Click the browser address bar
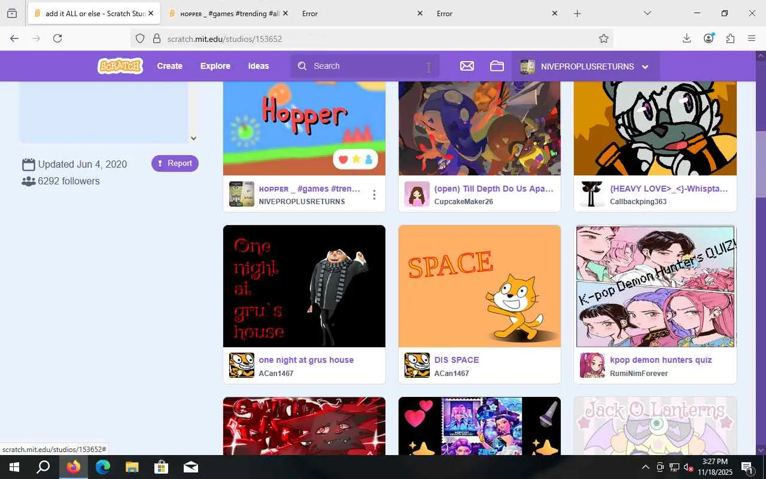766x479 pixels. [x=371, y=38]
